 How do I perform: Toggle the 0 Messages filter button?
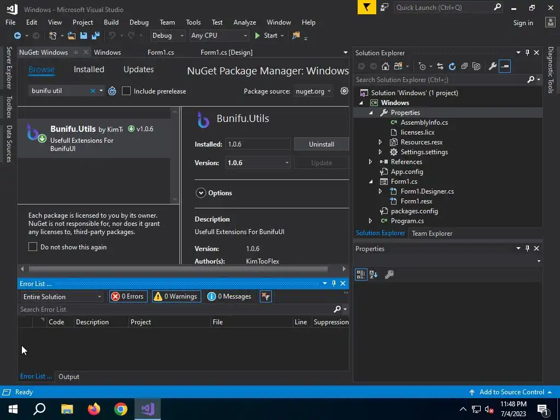click(230, 296)
